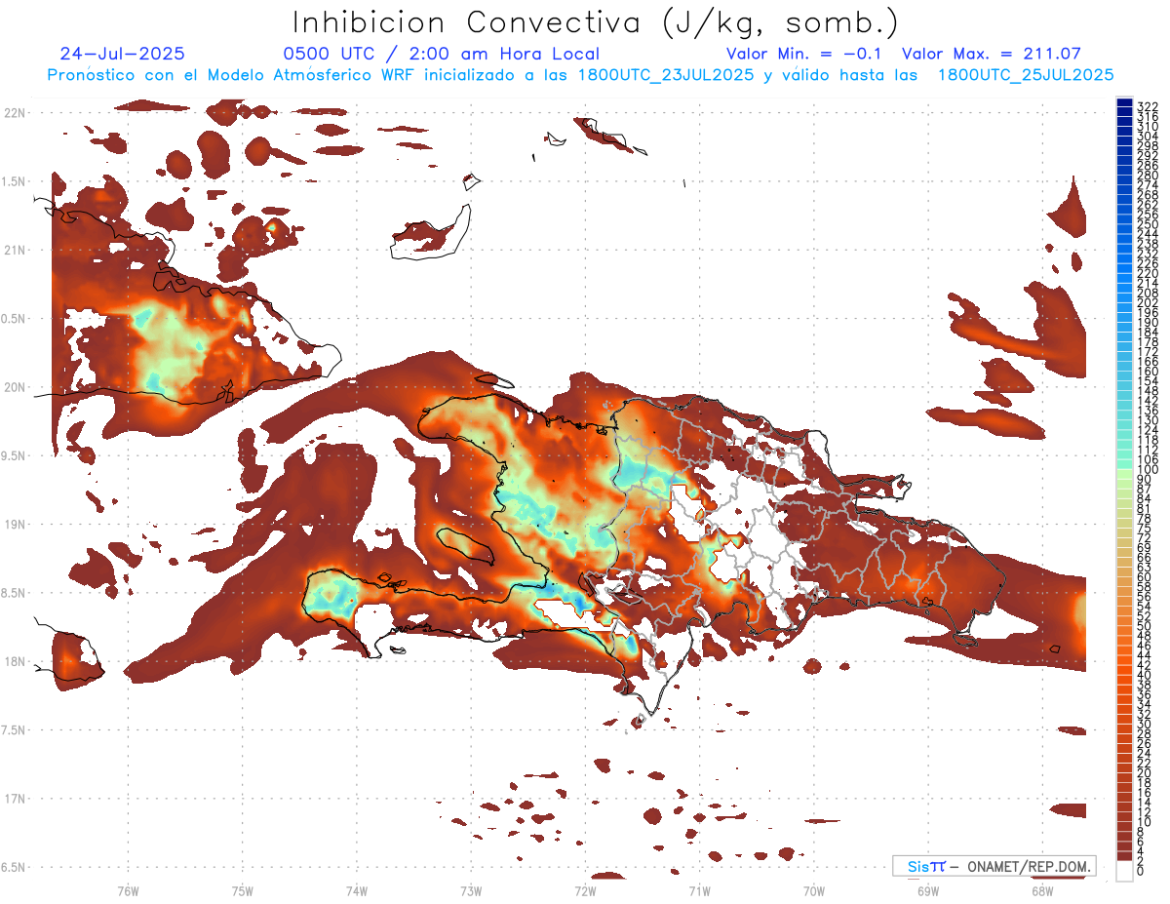
Task: Click the '19N' latitude label
Action: coord(15,525)
